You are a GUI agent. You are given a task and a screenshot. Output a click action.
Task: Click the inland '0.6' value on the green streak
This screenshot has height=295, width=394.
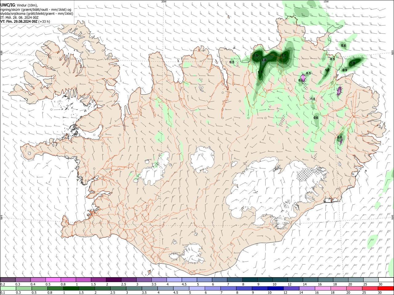click(316, 118)
